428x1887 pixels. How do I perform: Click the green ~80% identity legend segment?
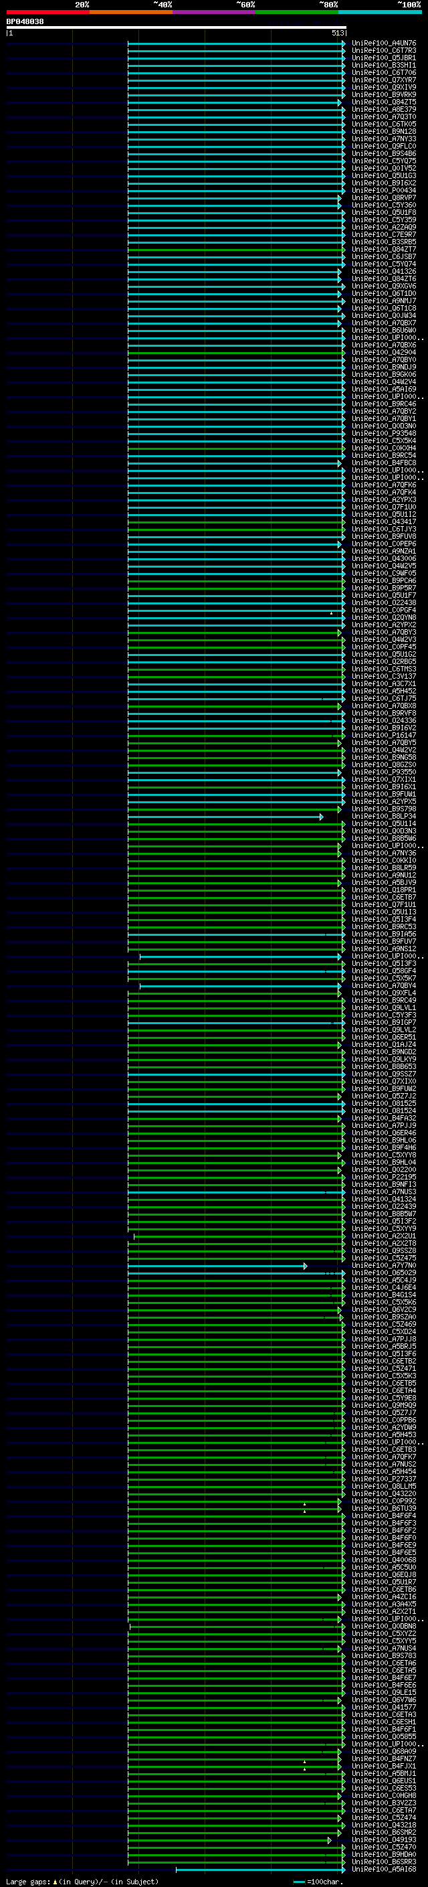pos(297,12)
